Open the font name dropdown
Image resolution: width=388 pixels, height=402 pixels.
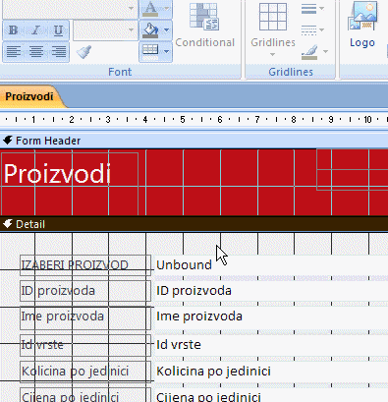(x=131, y=8)
